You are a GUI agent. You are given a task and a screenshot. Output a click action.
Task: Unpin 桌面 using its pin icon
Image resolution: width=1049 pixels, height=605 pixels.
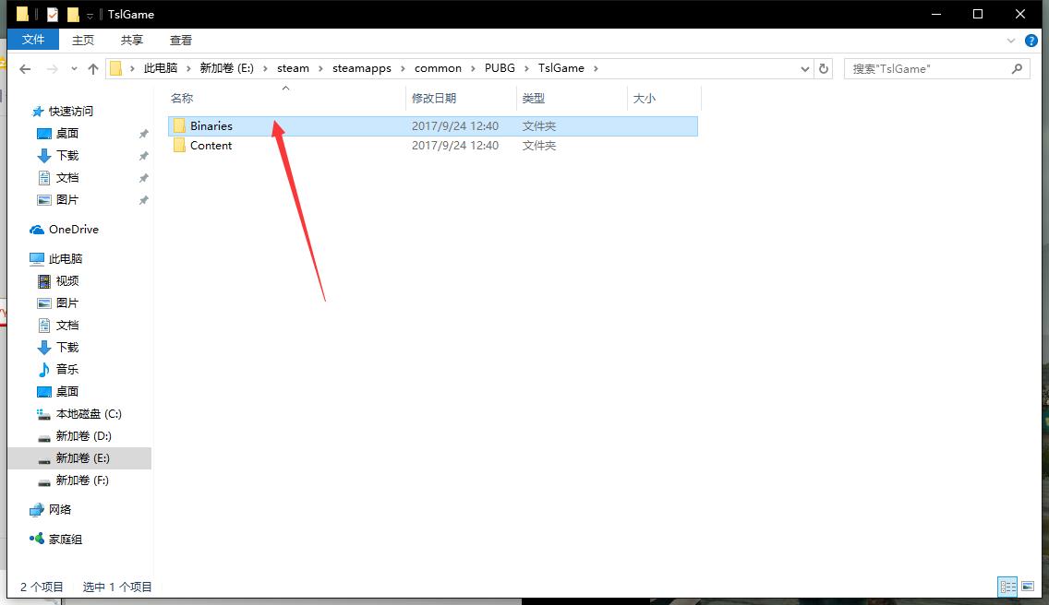pos(143,134)
